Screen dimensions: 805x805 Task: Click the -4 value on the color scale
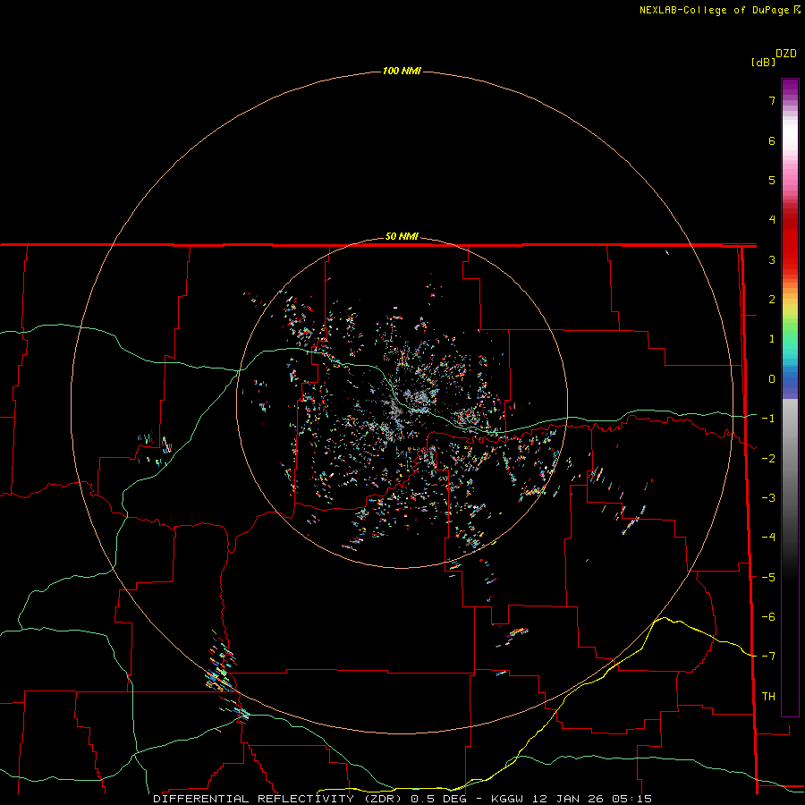coord(768,538)
